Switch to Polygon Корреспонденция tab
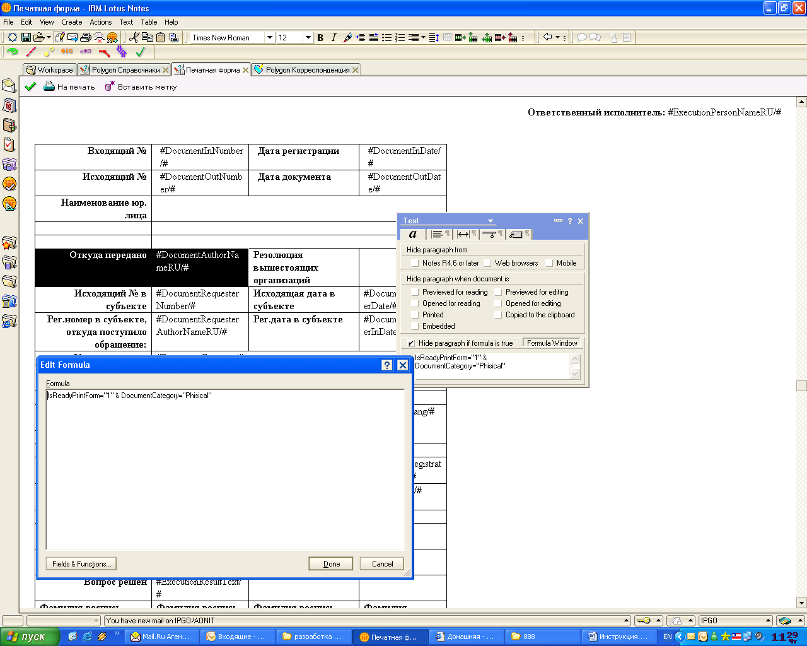Image resolution: width=807 pixels, height=646 pixels. 306,70
